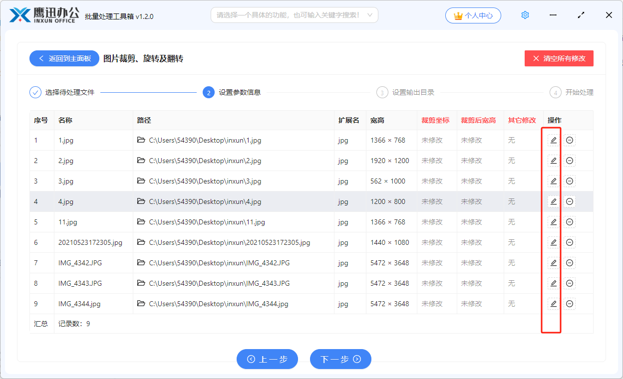The width and height of the screenshot is (623, 379).
Task: Open the edit pencil for 11.jpg
Action: click(x=553, y=222)
